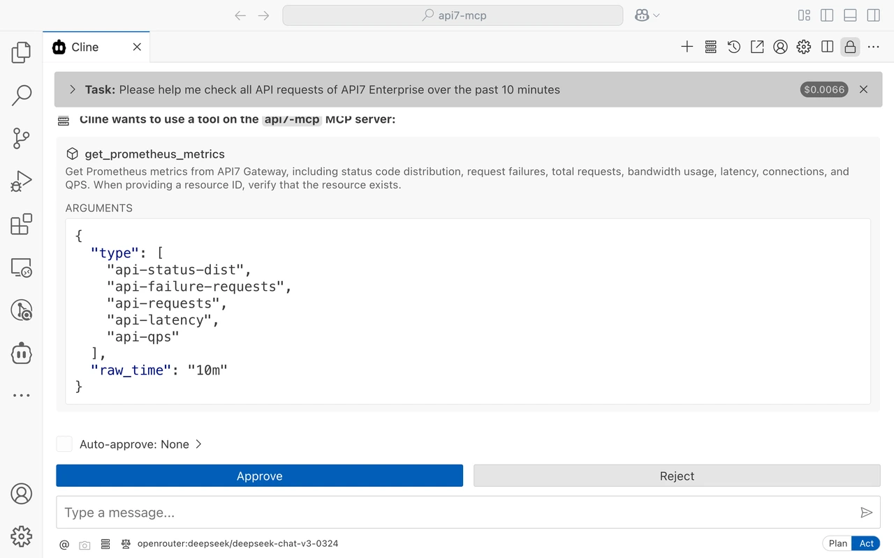Open Copilot menu in title bar
894x558 pixels.
coord(647,15)
